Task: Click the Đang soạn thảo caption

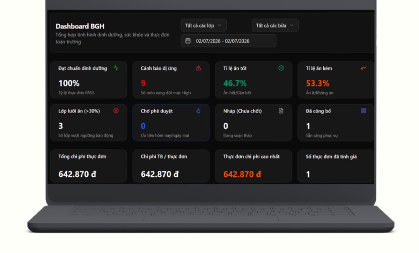Action: [x=237, y=136]
